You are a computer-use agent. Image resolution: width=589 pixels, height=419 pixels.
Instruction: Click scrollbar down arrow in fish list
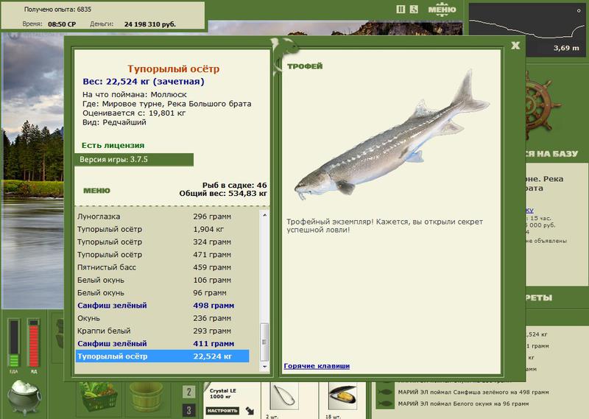264,367
